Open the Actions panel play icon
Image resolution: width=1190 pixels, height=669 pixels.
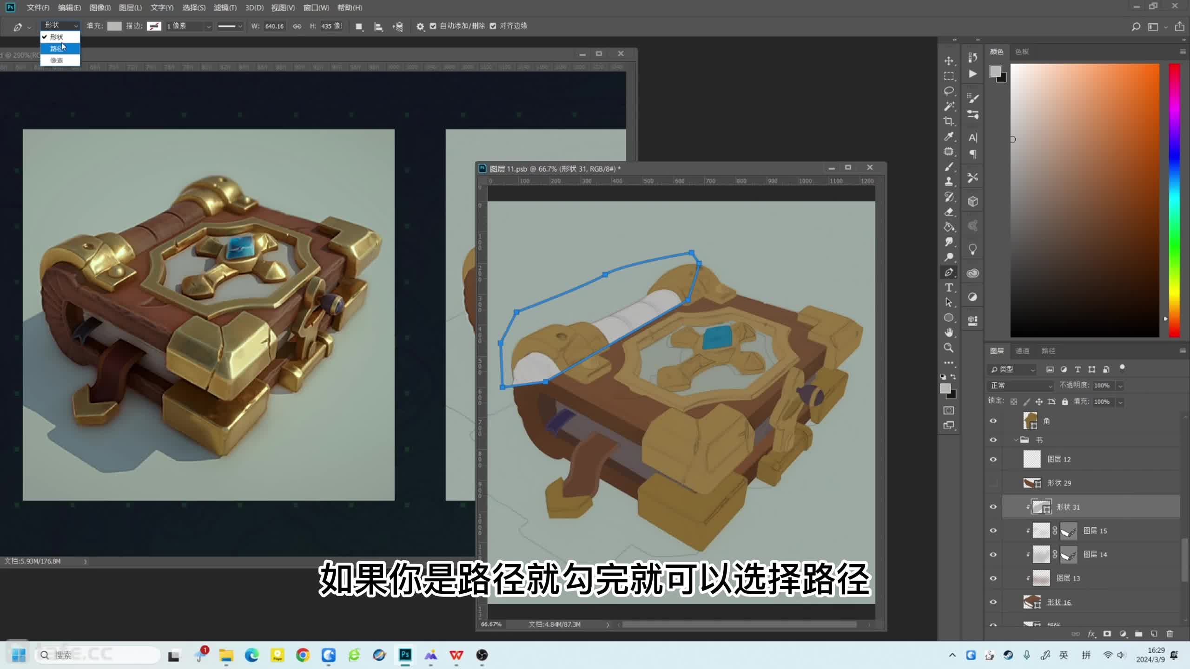click(972, 74)
